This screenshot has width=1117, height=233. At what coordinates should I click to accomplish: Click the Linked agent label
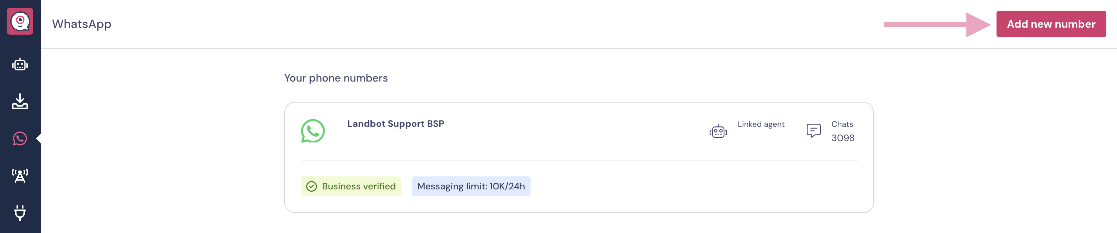(761, 124)
